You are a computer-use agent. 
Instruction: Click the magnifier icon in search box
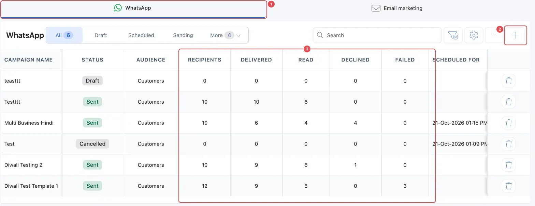pos(320,35)
